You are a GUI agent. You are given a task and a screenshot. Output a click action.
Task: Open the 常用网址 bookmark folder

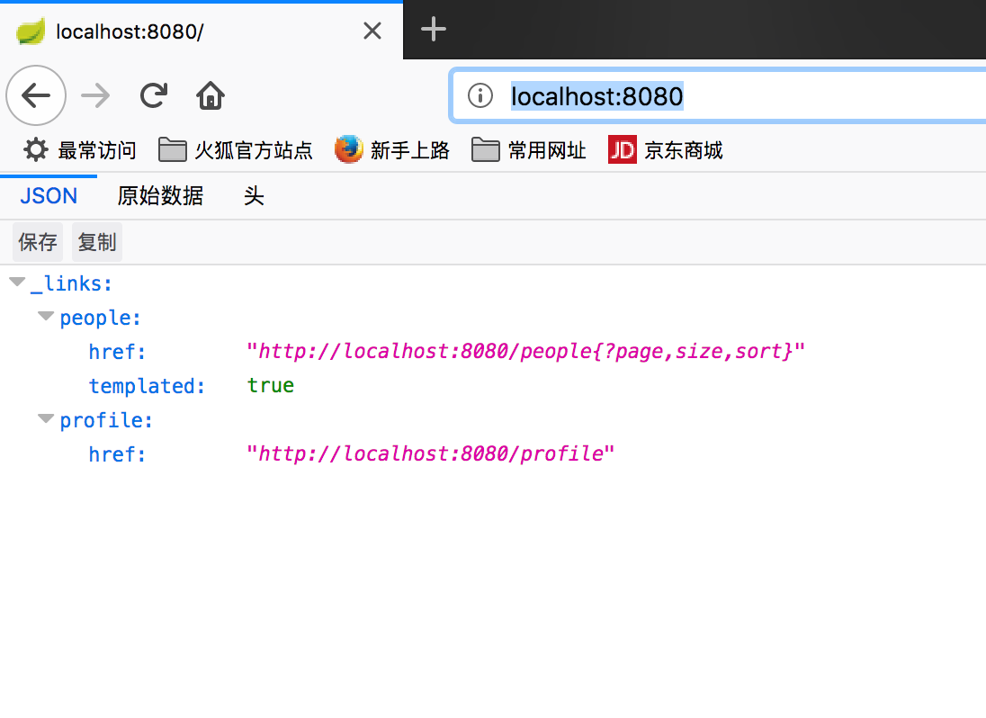click(529, 150)
